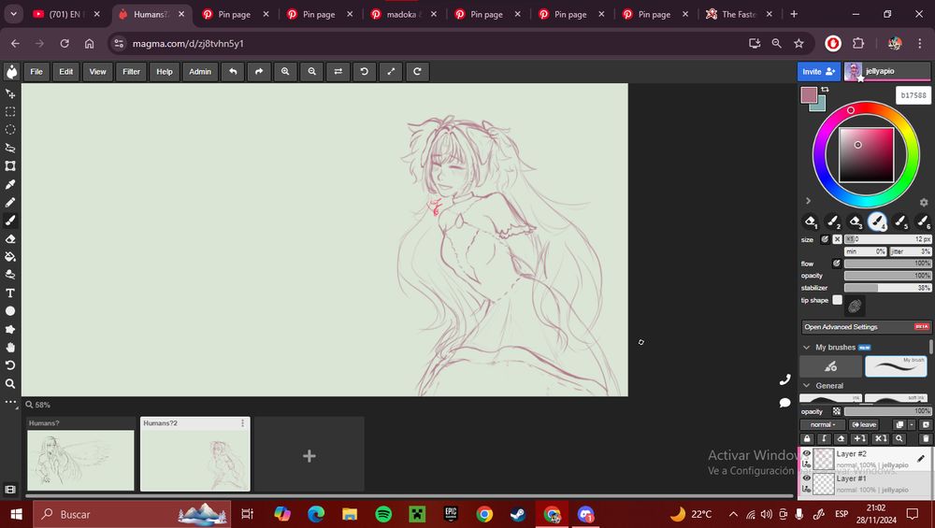This screenshot has width=935, height=528.
Task: Open more tools ellipsis in left toolbar
Action: coord(10,402)
